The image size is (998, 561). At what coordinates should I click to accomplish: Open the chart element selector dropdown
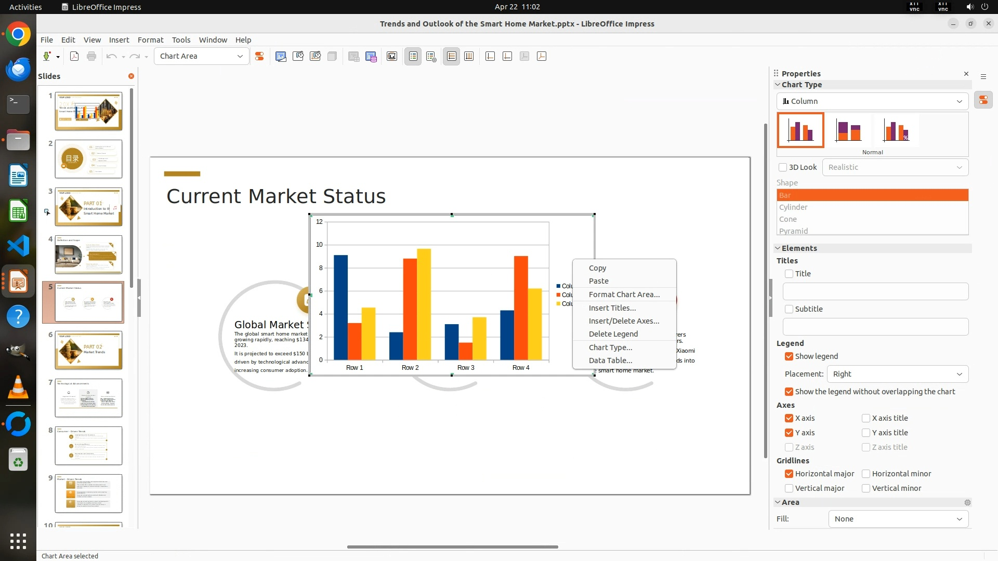pos(240,56)
